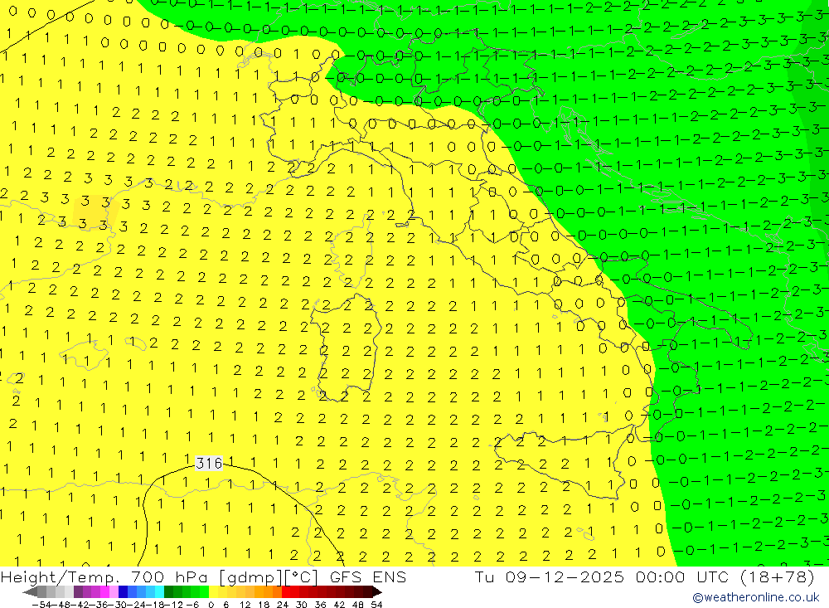Click the dark maroon right arrow of colorbar
The width and height of the screenshot is (829, 608).
click(377, 592)
